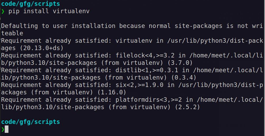Click the word 'teable' on wrapped line

(12, 33)
